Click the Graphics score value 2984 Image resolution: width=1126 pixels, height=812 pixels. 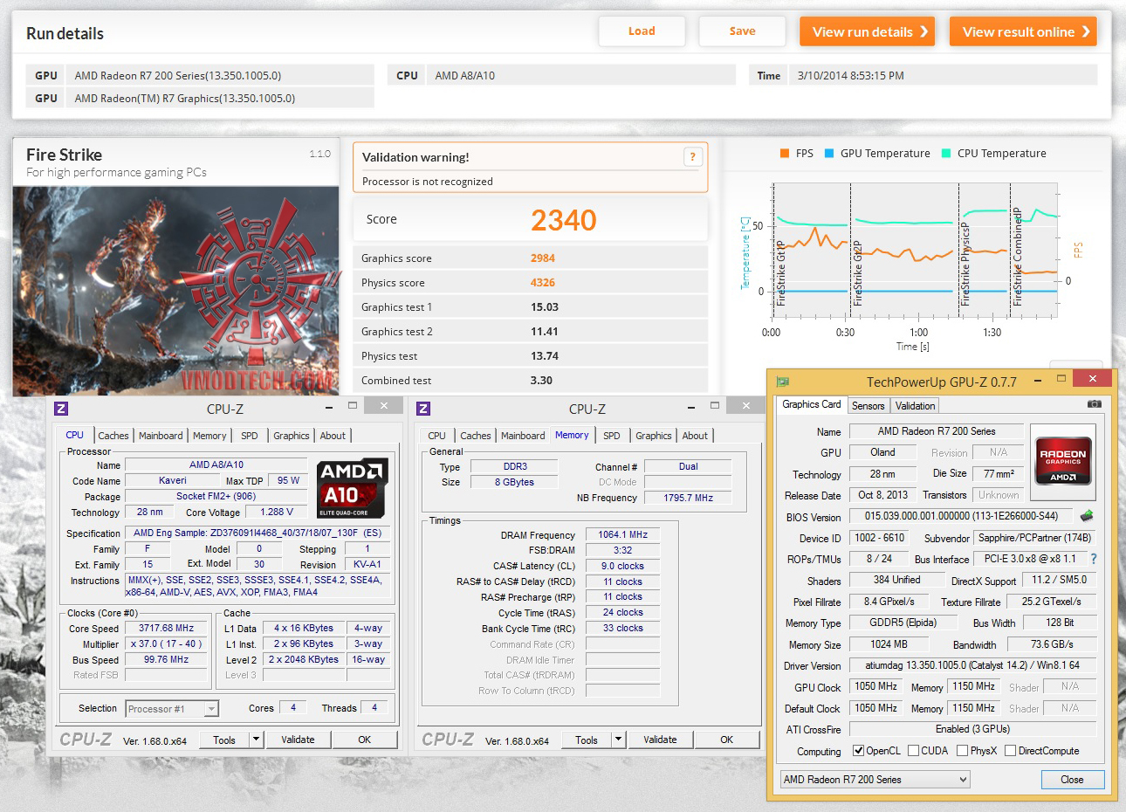[543, 258]
